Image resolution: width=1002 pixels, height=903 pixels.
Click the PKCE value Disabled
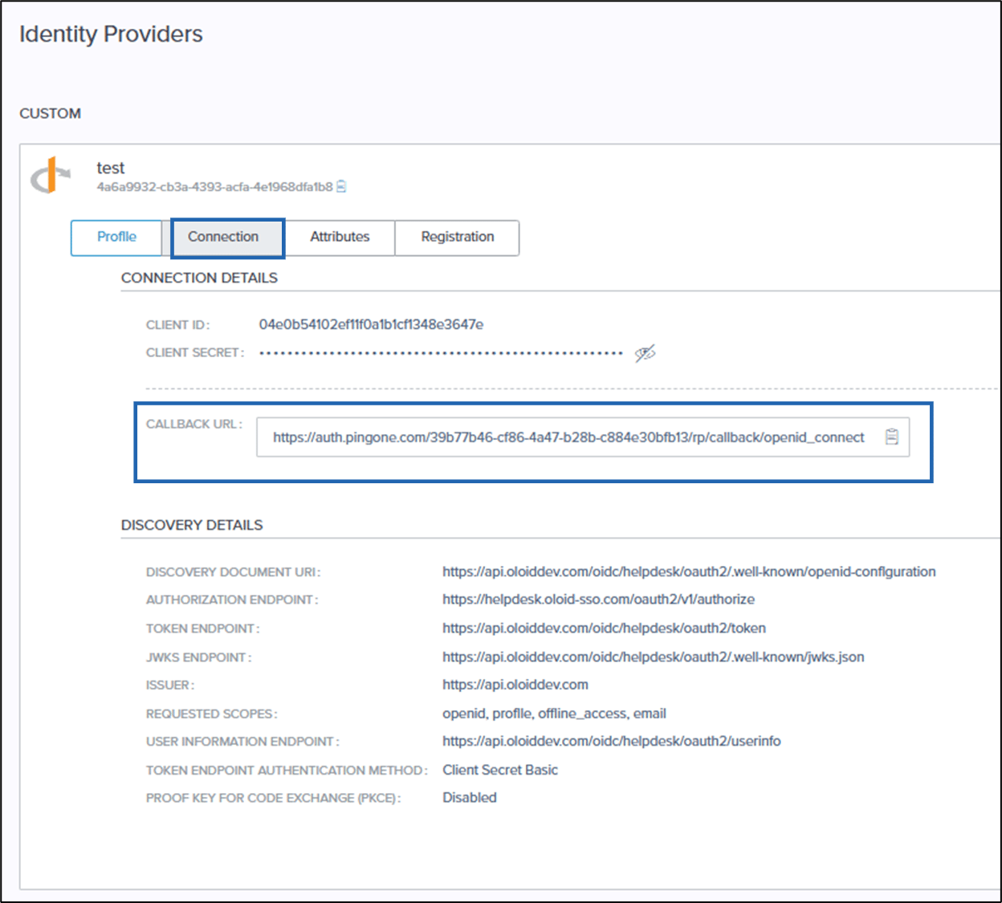(x=469, y=797)
